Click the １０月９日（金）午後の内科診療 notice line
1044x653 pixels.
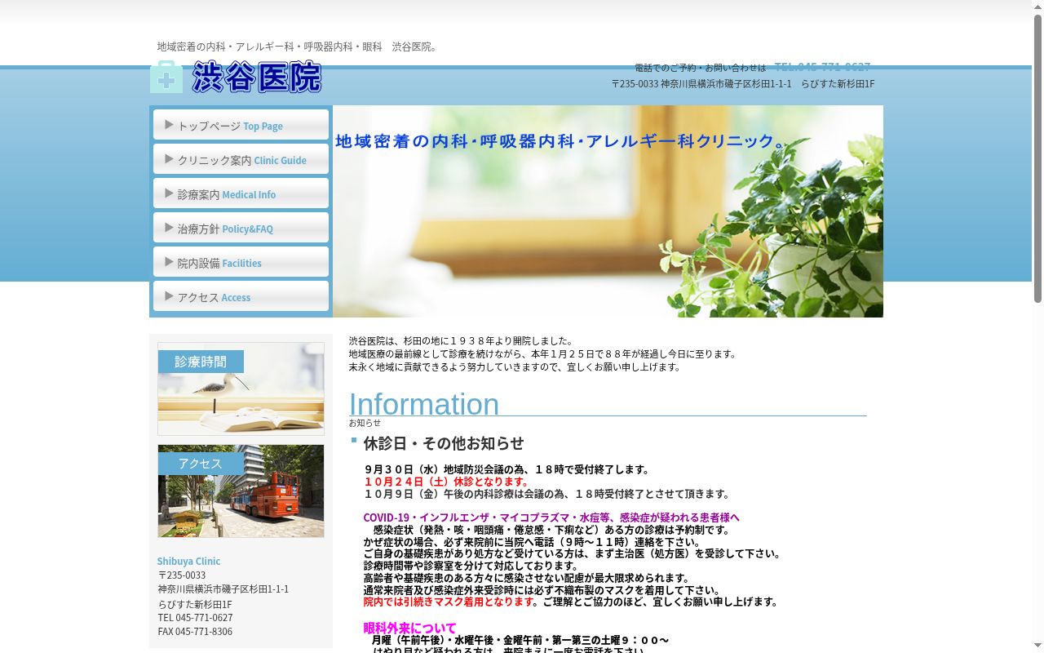pos(546,494)
